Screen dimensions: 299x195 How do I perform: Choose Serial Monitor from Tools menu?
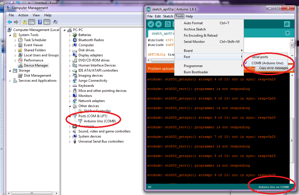coord(209,42)
